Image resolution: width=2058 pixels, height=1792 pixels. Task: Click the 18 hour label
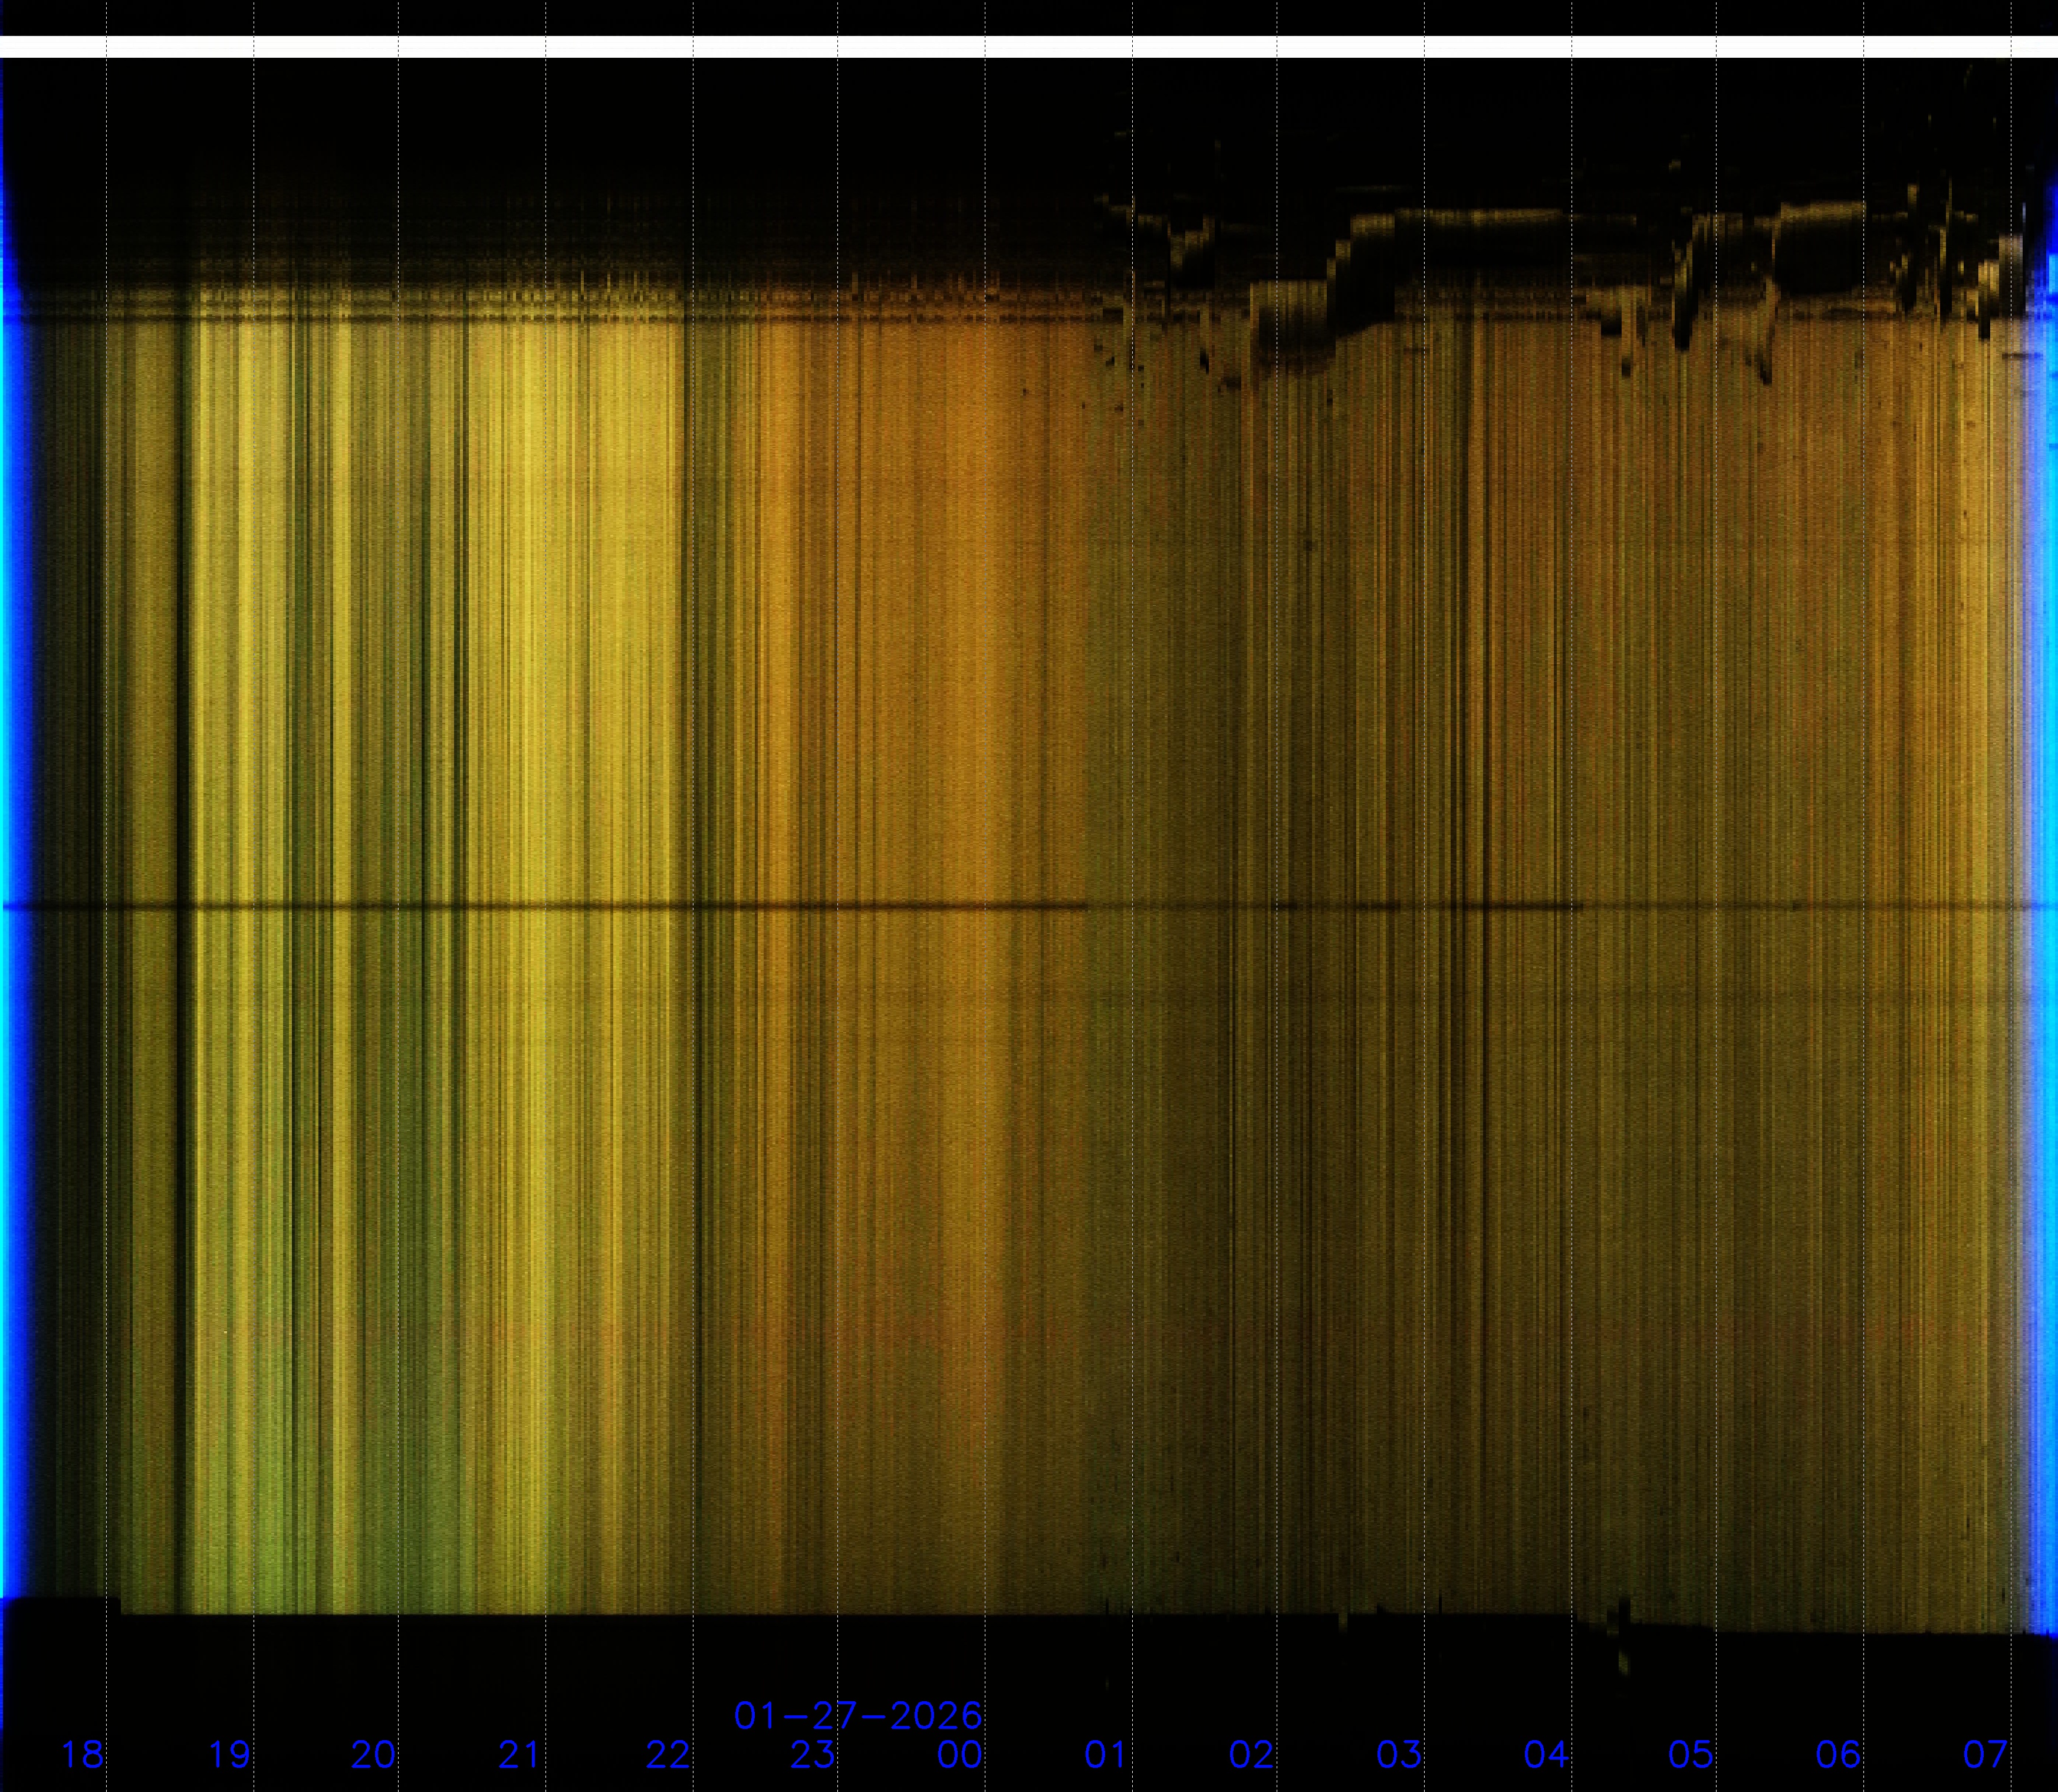[82, 1754]
